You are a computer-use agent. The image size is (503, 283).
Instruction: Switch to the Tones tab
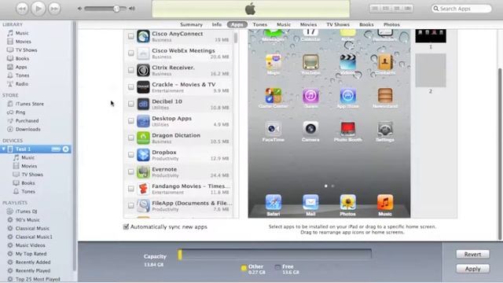[260, 24]
